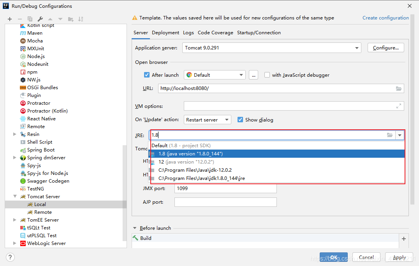Click the JRE dropdown arrow

[400, 135]
